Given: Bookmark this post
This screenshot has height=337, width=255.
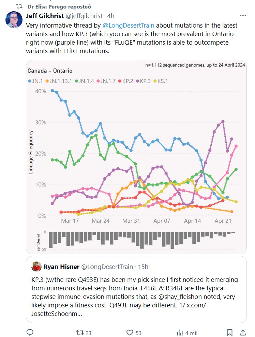Looking at the screenshot, I should pyautogui.click(x=230, y=332).
